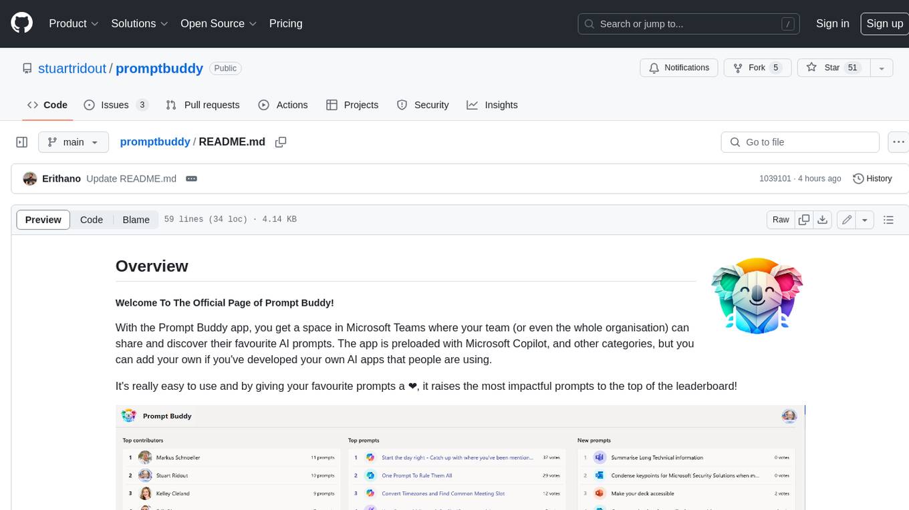Viewport: 909px width, 510px height.
Task: Click the Fork count 5
Action: [x=776, y=68]
